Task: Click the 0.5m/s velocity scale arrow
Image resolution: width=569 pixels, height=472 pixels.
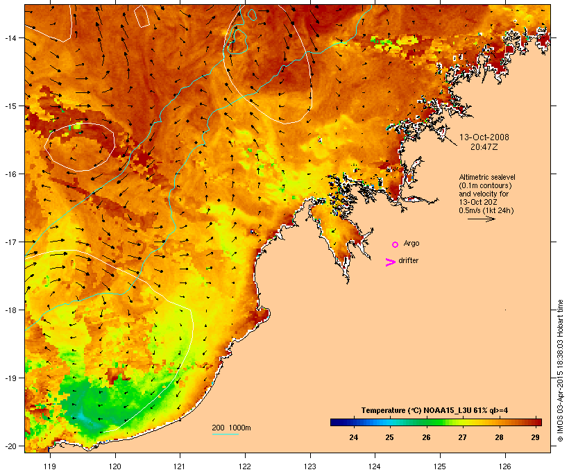Action: pyautogui.click(x=481, y=219)
